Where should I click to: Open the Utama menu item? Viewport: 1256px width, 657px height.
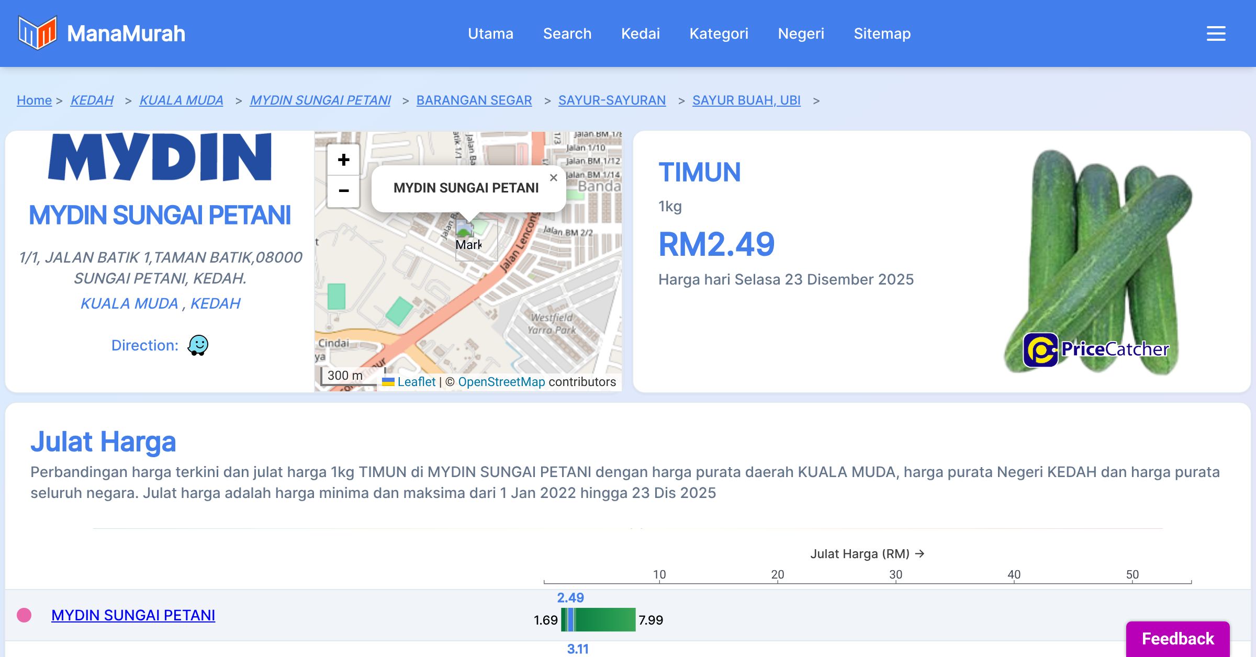pos(490,33)
